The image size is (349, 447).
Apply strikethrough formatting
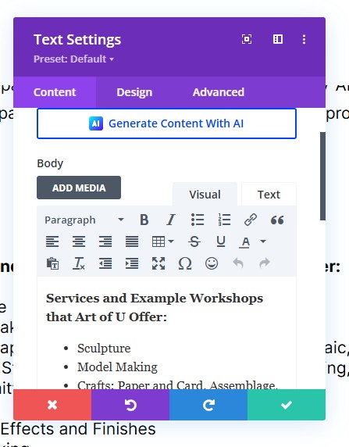click(194, 241)
